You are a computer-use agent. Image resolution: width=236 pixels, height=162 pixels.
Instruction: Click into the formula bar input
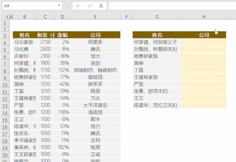pos(172,6)
